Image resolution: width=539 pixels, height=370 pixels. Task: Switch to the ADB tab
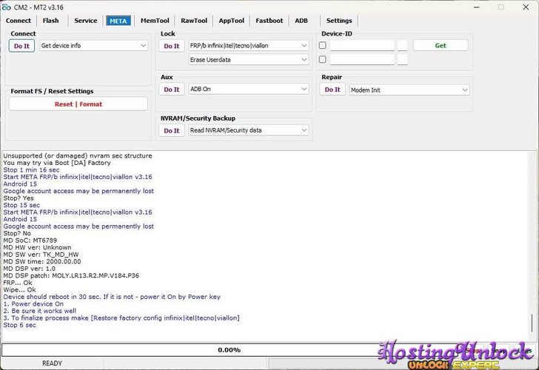(x=301, y=21)
